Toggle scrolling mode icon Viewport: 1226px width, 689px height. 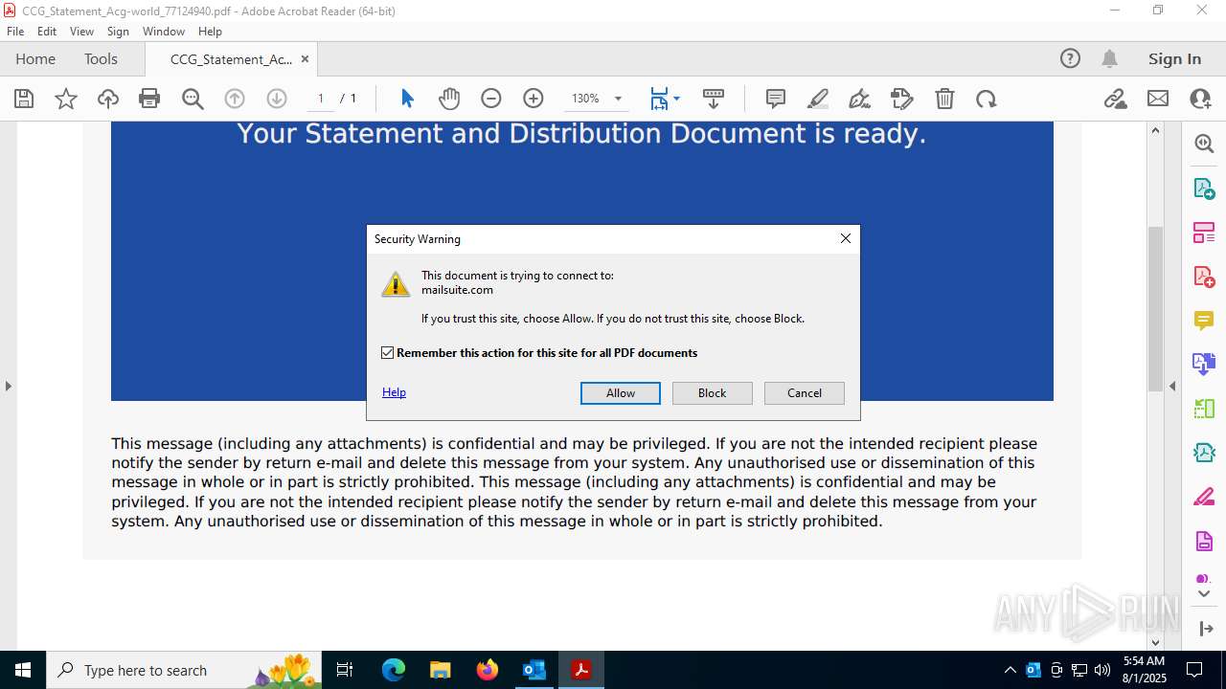[x=714, y=99]
